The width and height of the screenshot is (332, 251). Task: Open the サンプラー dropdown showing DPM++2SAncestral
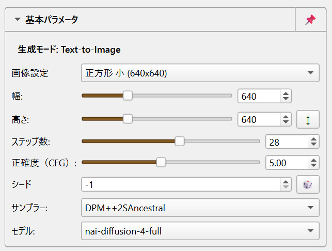pyautogui.click(x=200, y=208)
